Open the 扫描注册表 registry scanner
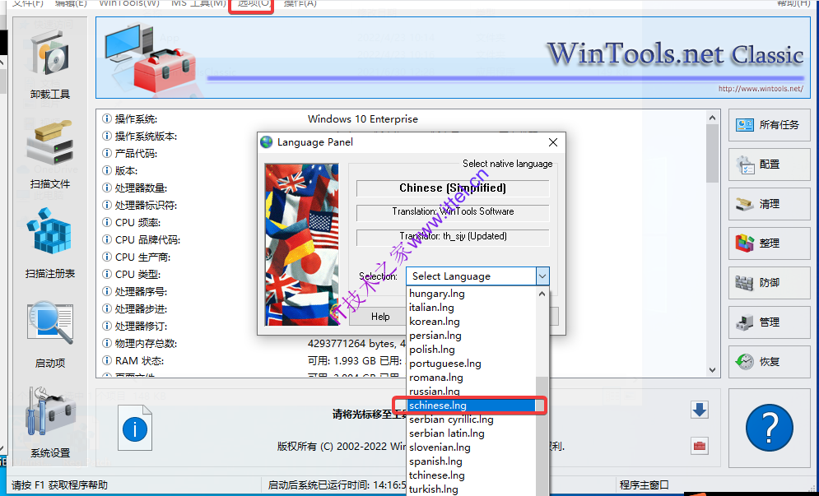The image size is (819, 496). (x=50, y=243)
